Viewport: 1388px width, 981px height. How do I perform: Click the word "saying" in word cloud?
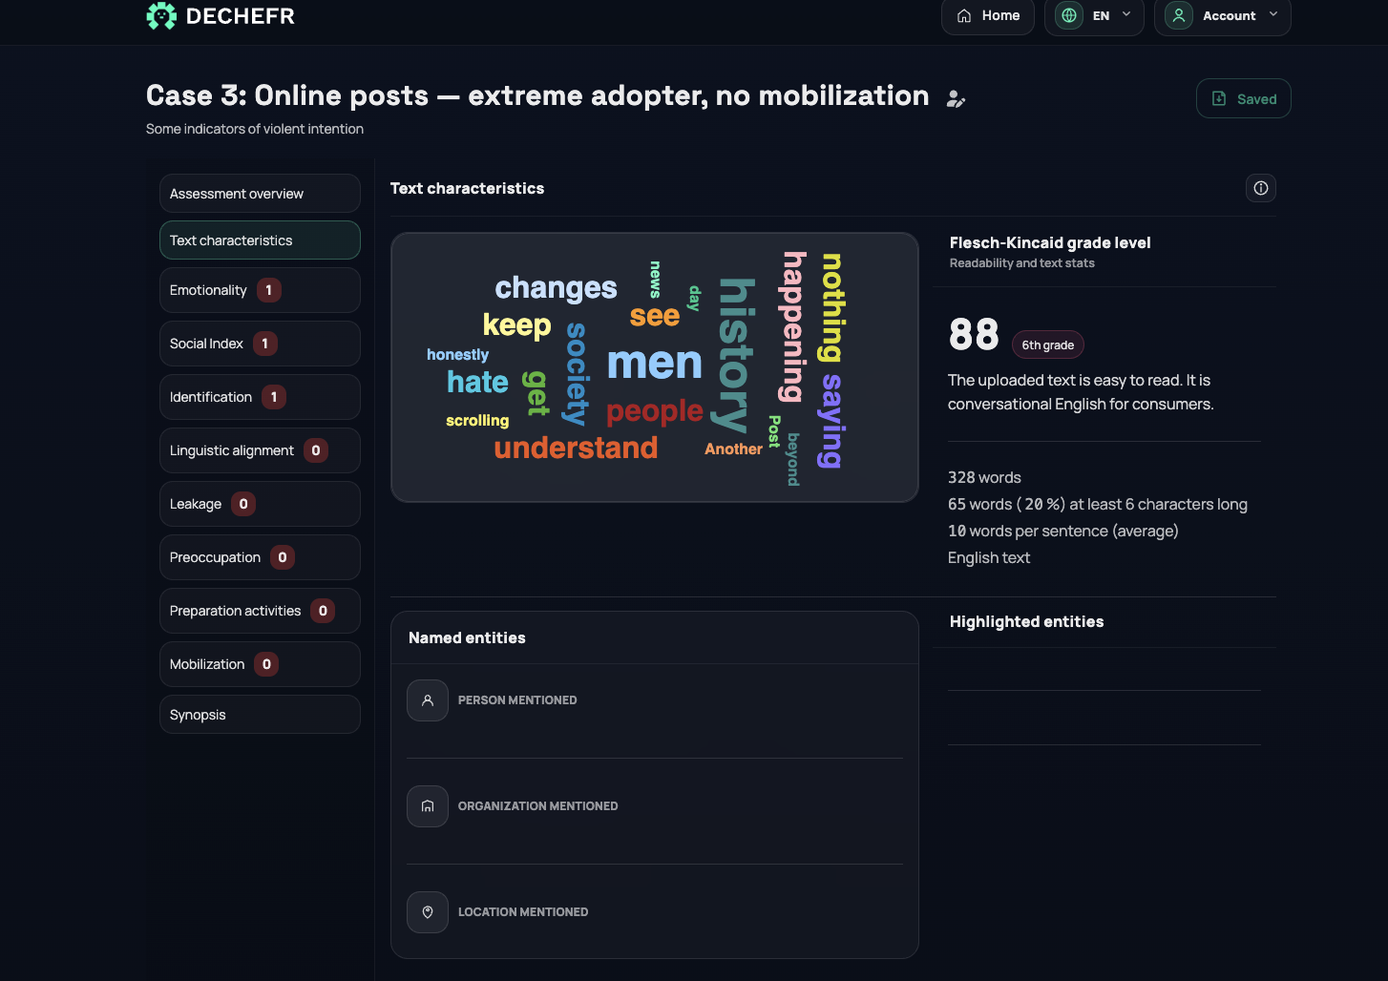tap(831, 421)
